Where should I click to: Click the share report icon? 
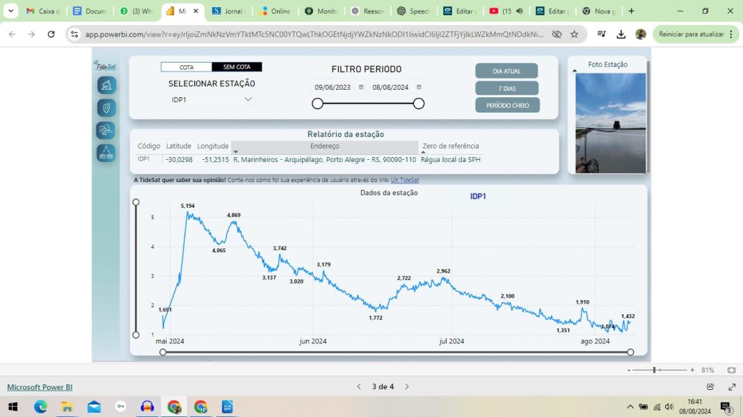(710, 386)
